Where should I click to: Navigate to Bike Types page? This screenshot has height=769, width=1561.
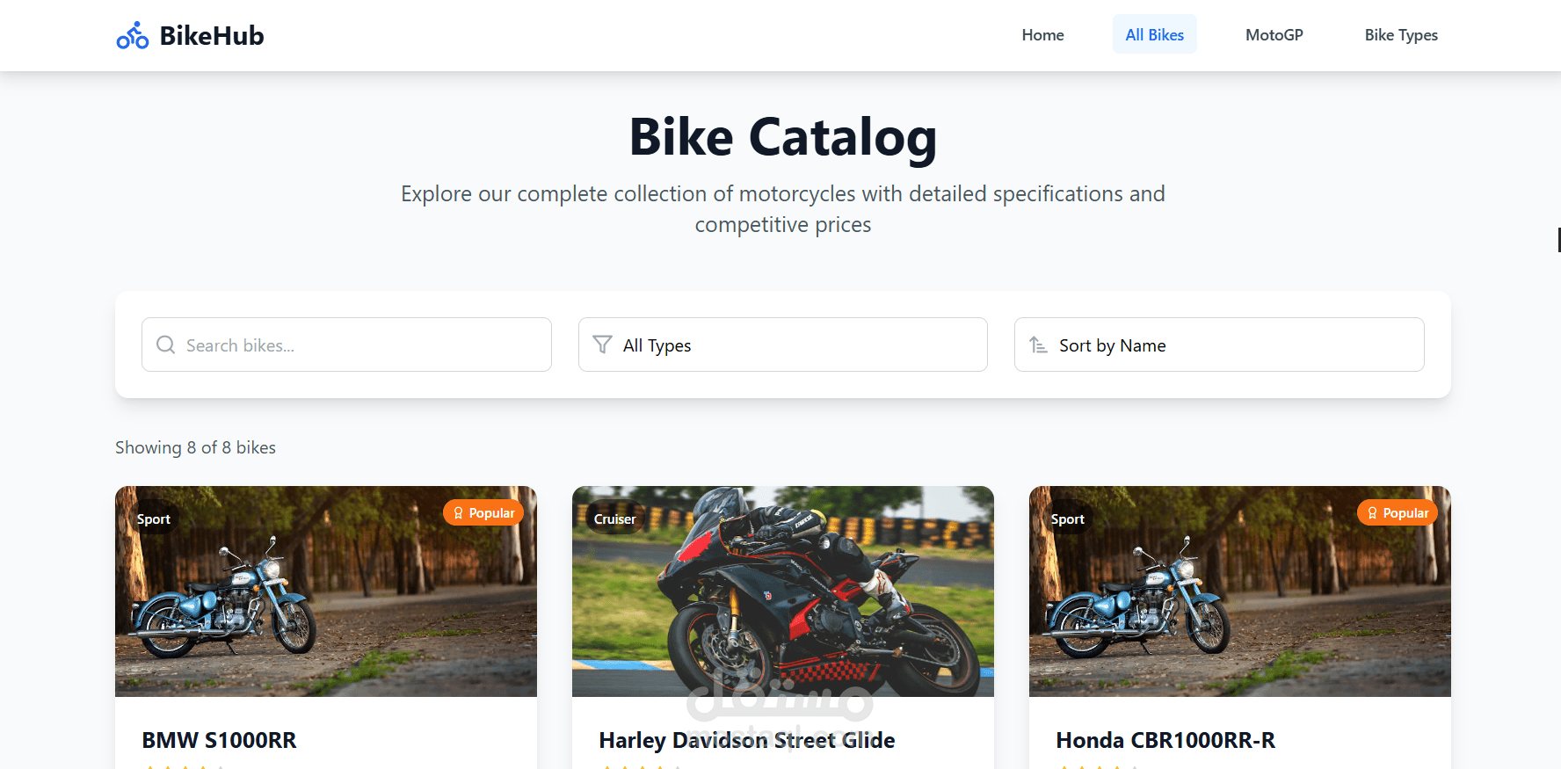tap(1401, 35)
